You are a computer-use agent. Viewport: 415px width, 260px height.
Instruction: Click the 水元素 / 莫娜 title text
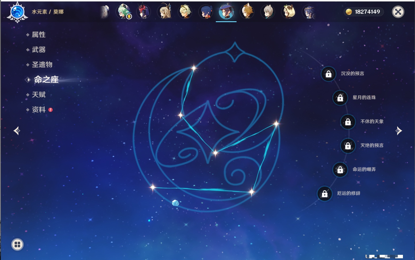tap(47, 12)
